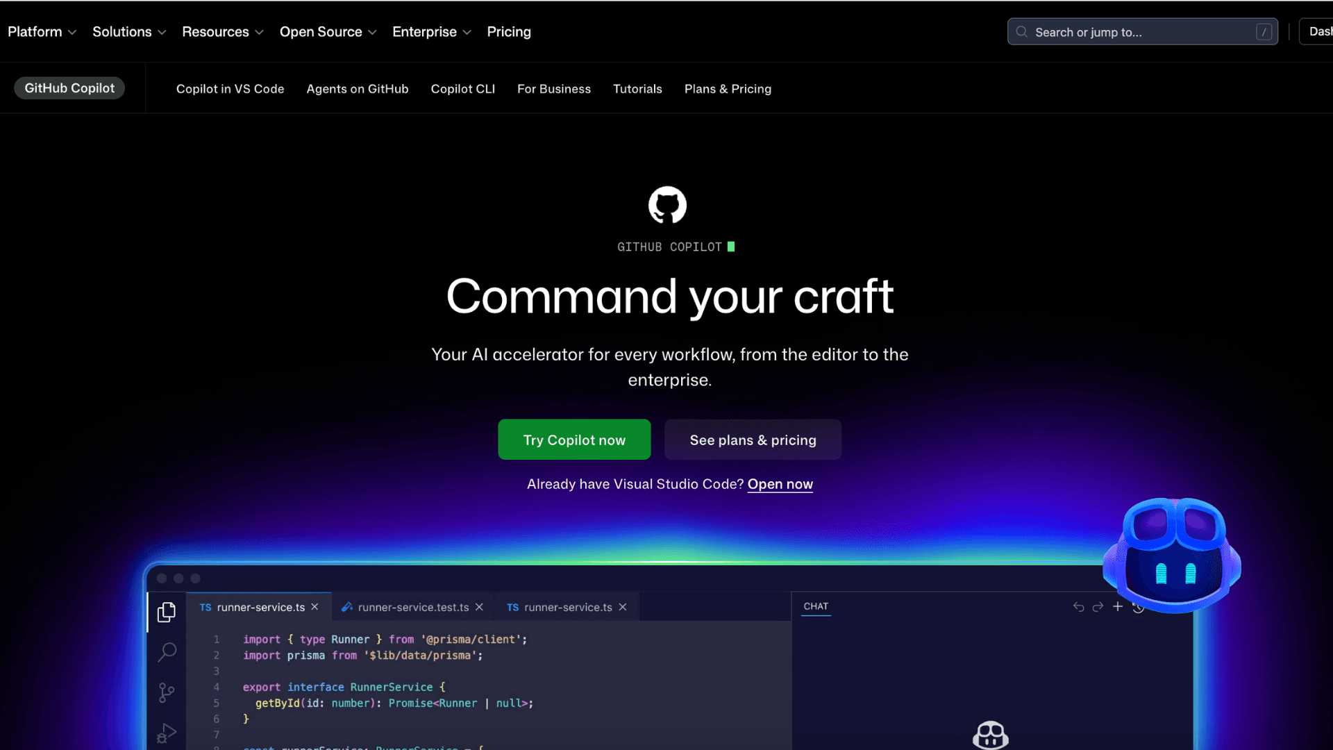
Task: Open the Source Control branch icon in sidebar
Action: 167,692
